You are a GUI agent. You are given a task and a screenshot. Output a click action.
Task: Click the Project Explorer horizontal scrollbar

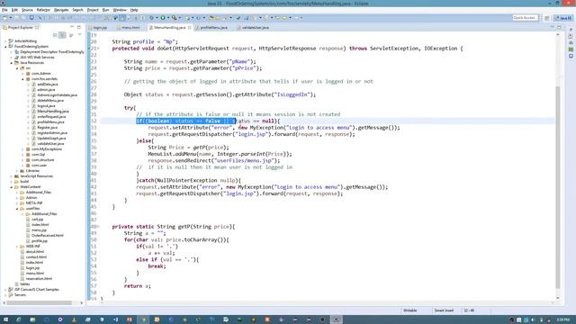click(x=40, y=302)
